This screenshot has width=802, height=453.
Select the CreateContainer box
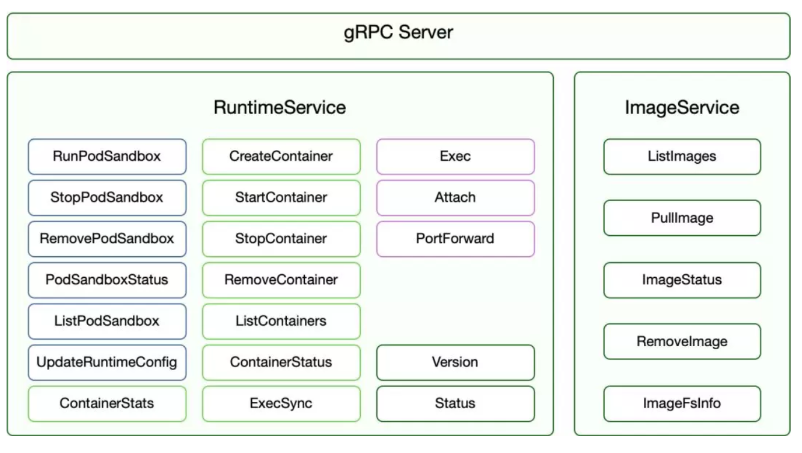281,157
